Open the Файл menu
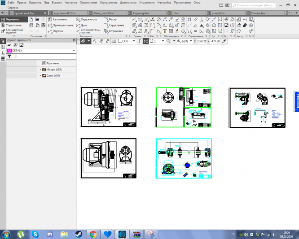The height and width of the screenshot is (239, 299). [x=11, y=3]
